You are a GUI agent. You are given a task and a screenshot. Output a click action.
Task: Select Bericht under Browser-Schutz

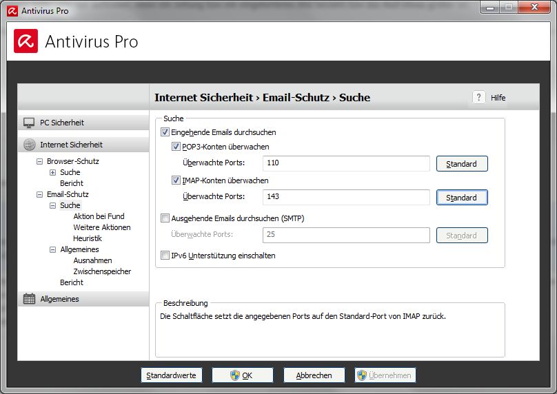tap(72, 183)
